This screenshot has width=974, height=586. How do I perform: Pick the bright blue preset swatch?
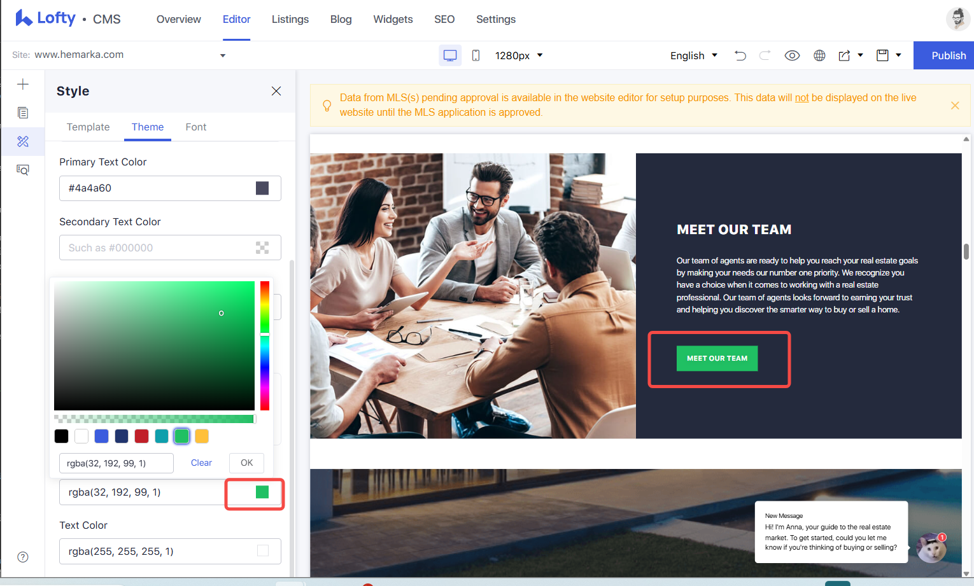coord(101,436)
